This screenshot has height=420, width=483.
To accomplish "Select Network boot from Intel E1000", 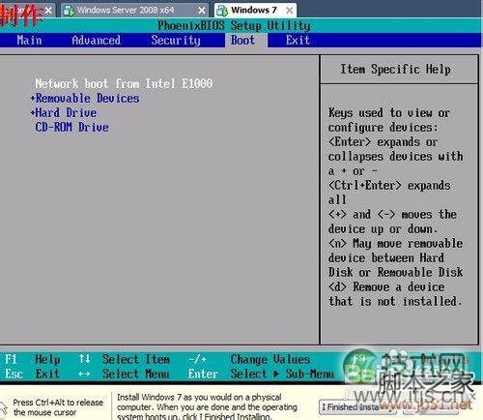I will click(x=124, y=83).
